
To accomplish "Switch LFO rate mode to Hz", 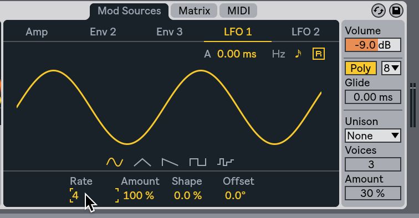I will coord(278,54).
